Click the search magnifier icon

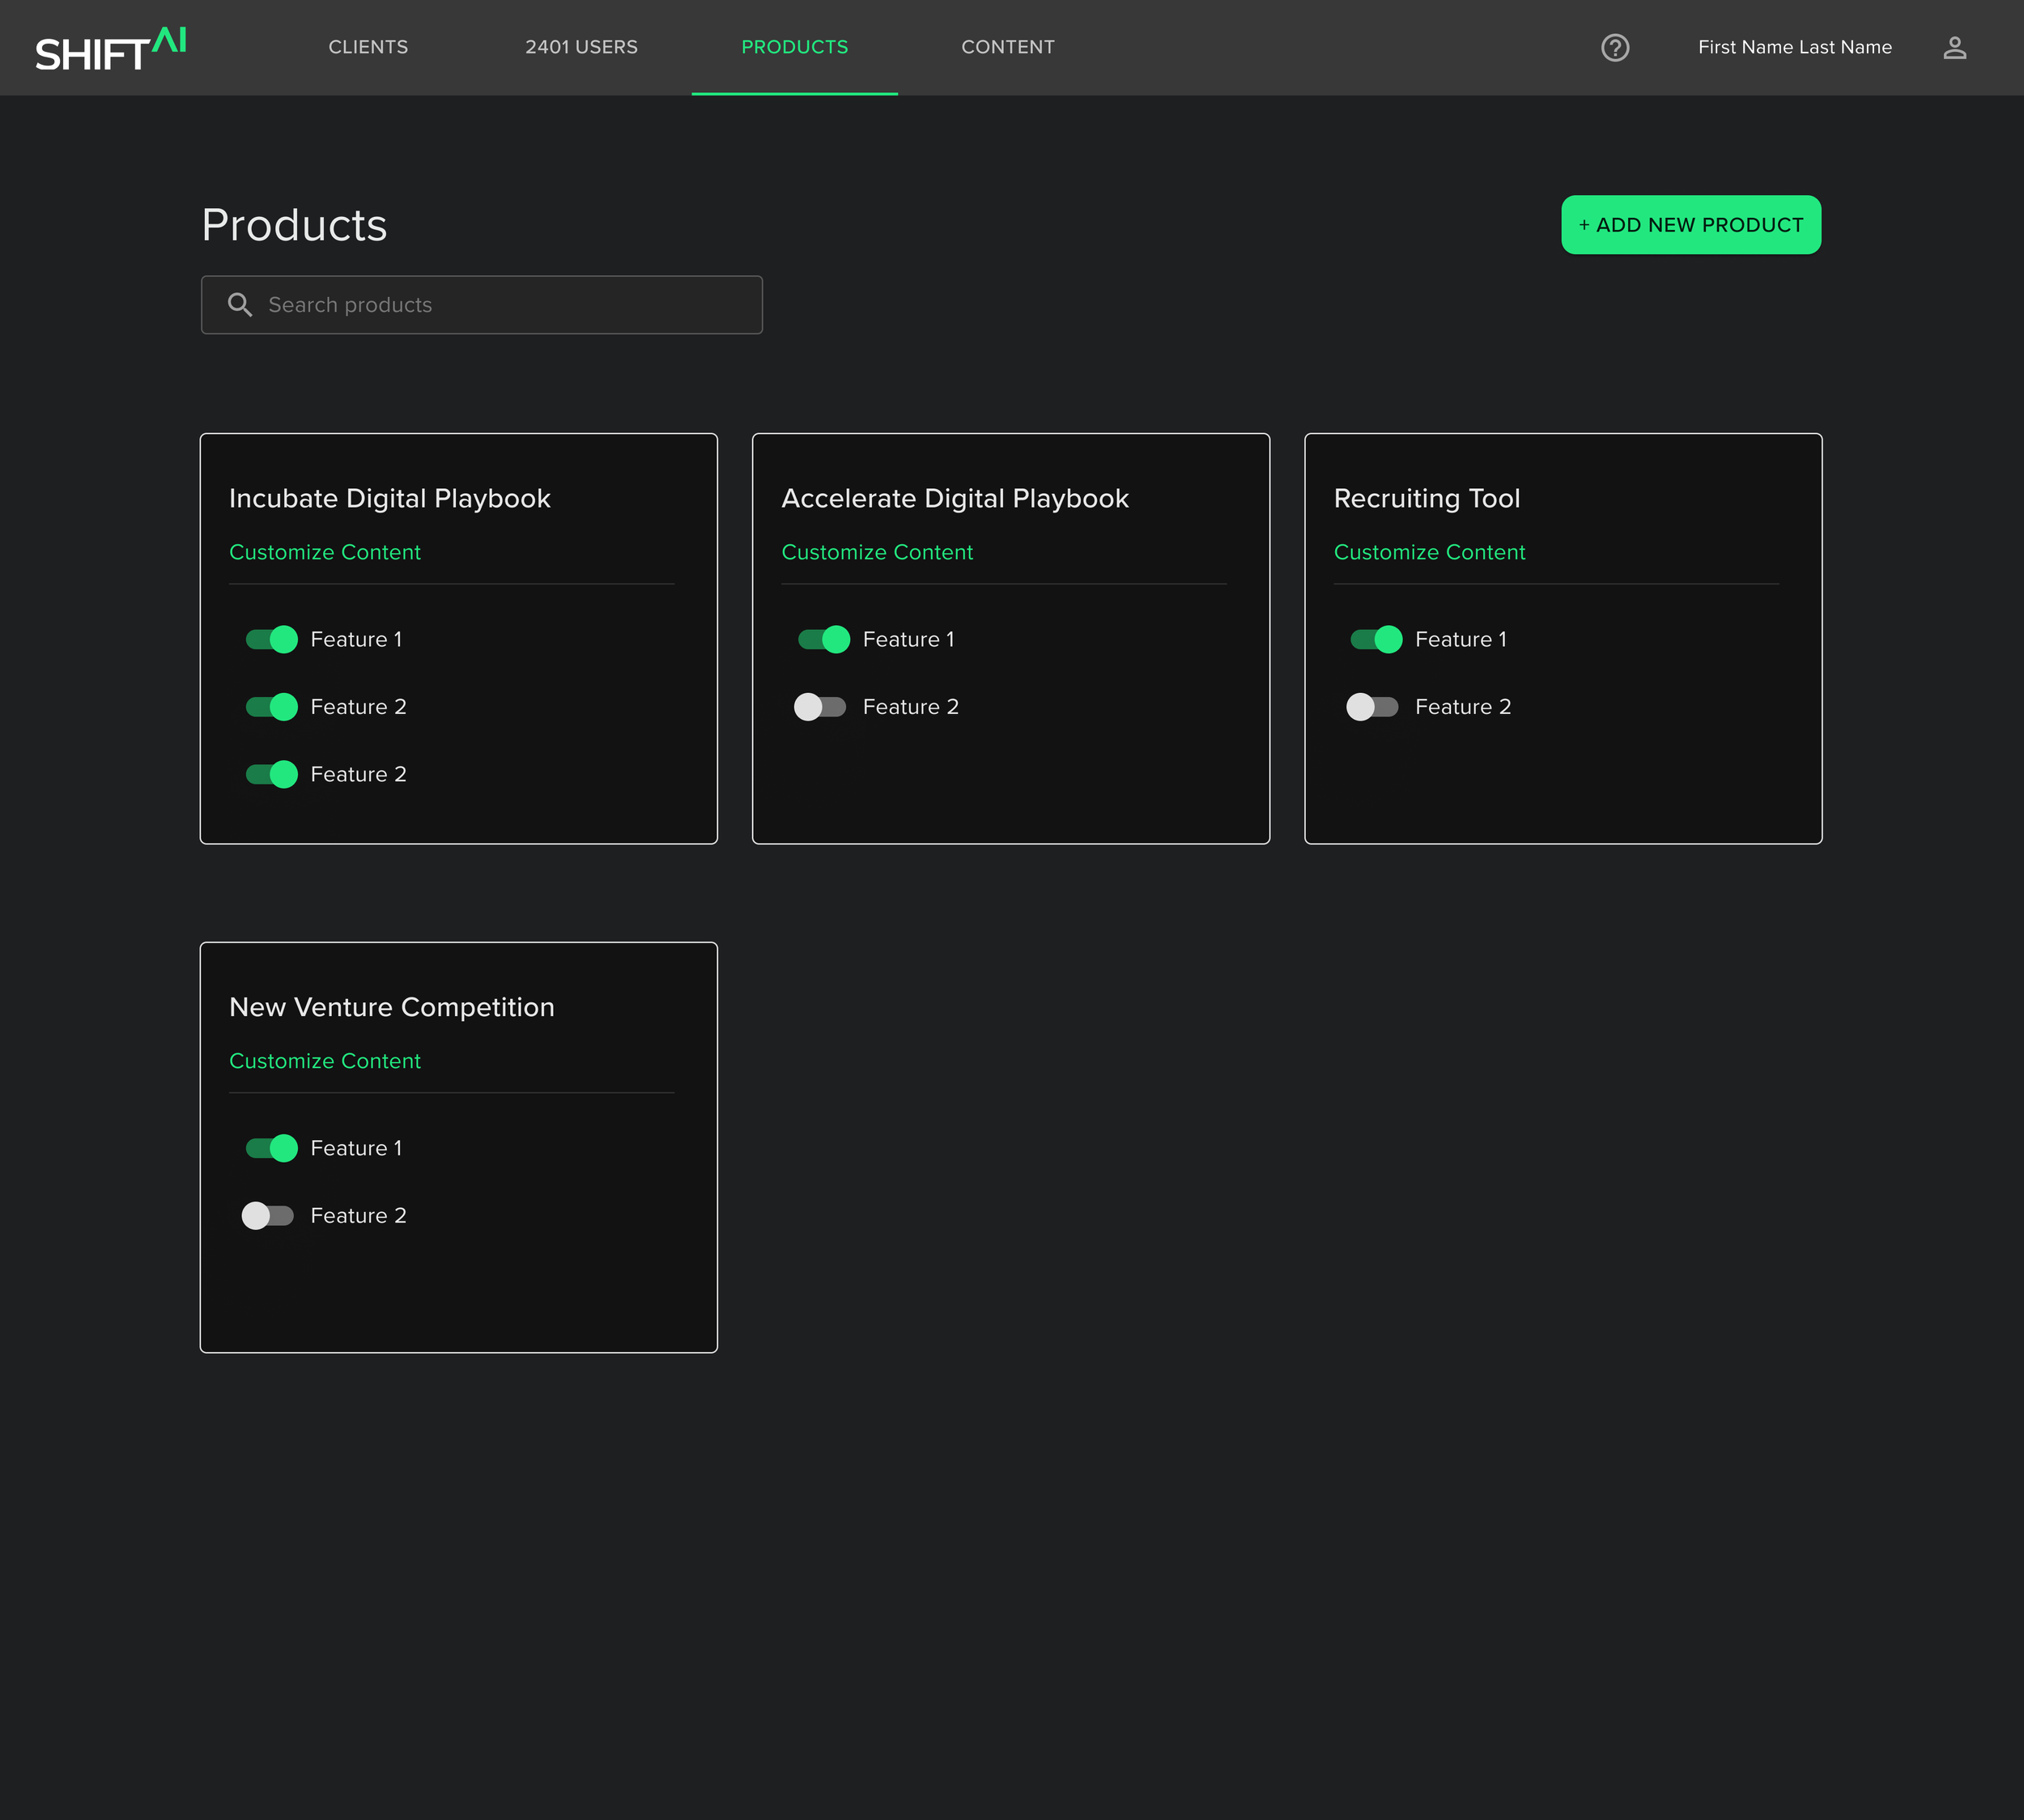coord(240,304)
